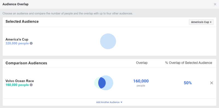Screen dimensions: 219x108
Task: Remove the Volvo Ocean Race comparison audience
Action: click(x=212, y=83)
